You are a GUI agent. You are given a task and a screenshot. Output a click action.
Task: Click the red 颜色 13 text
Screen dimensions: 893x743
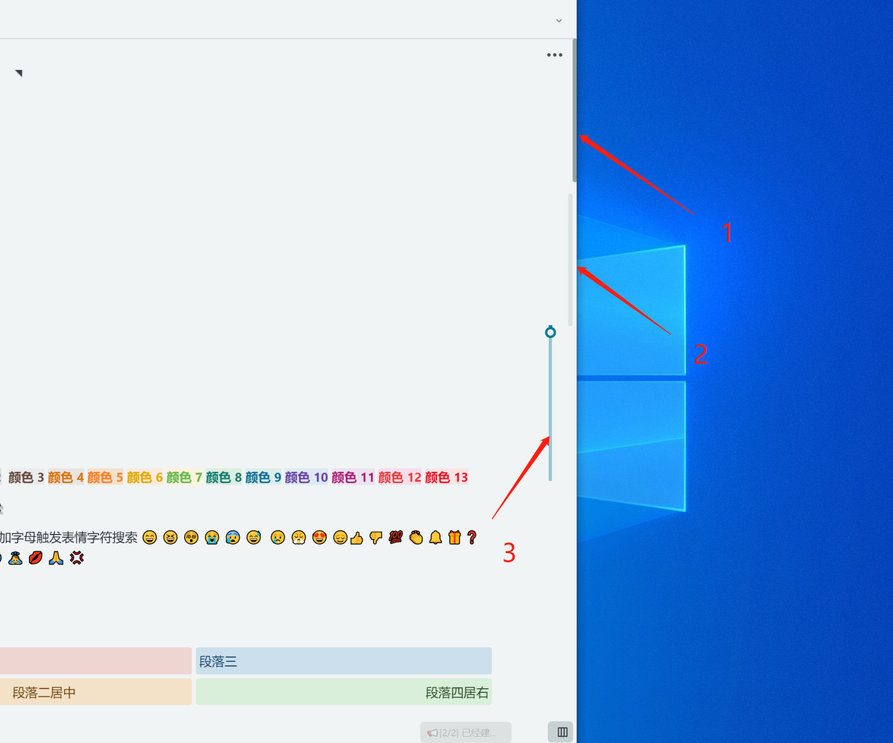click(x=446, y=477)
